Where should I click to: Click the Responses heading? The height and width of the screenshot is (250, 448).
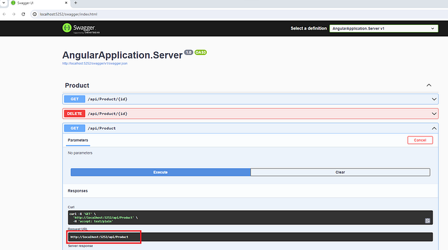(77, 191)
